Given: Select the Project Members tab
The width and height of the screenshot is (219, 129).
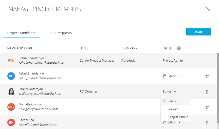Looking at the screenshot, I should [21, 33].
